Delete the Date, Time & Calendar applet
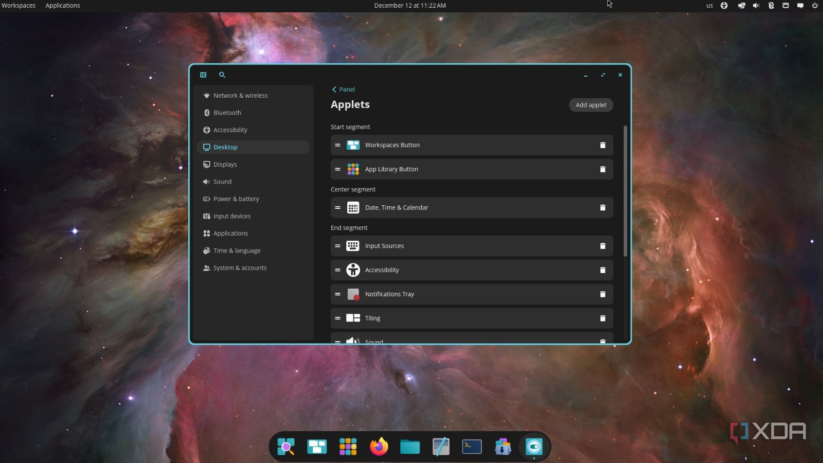 pos(602,208)
